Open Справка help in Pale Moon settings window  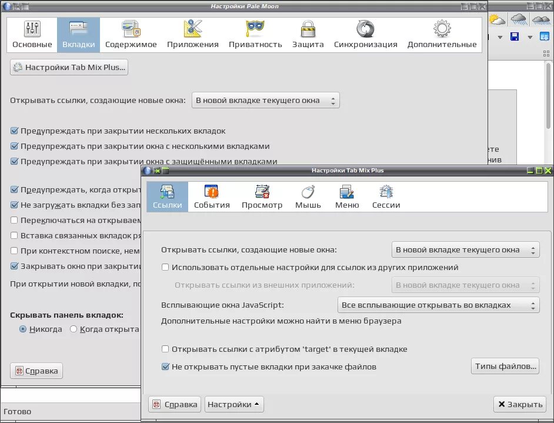[x=36, y=371]
